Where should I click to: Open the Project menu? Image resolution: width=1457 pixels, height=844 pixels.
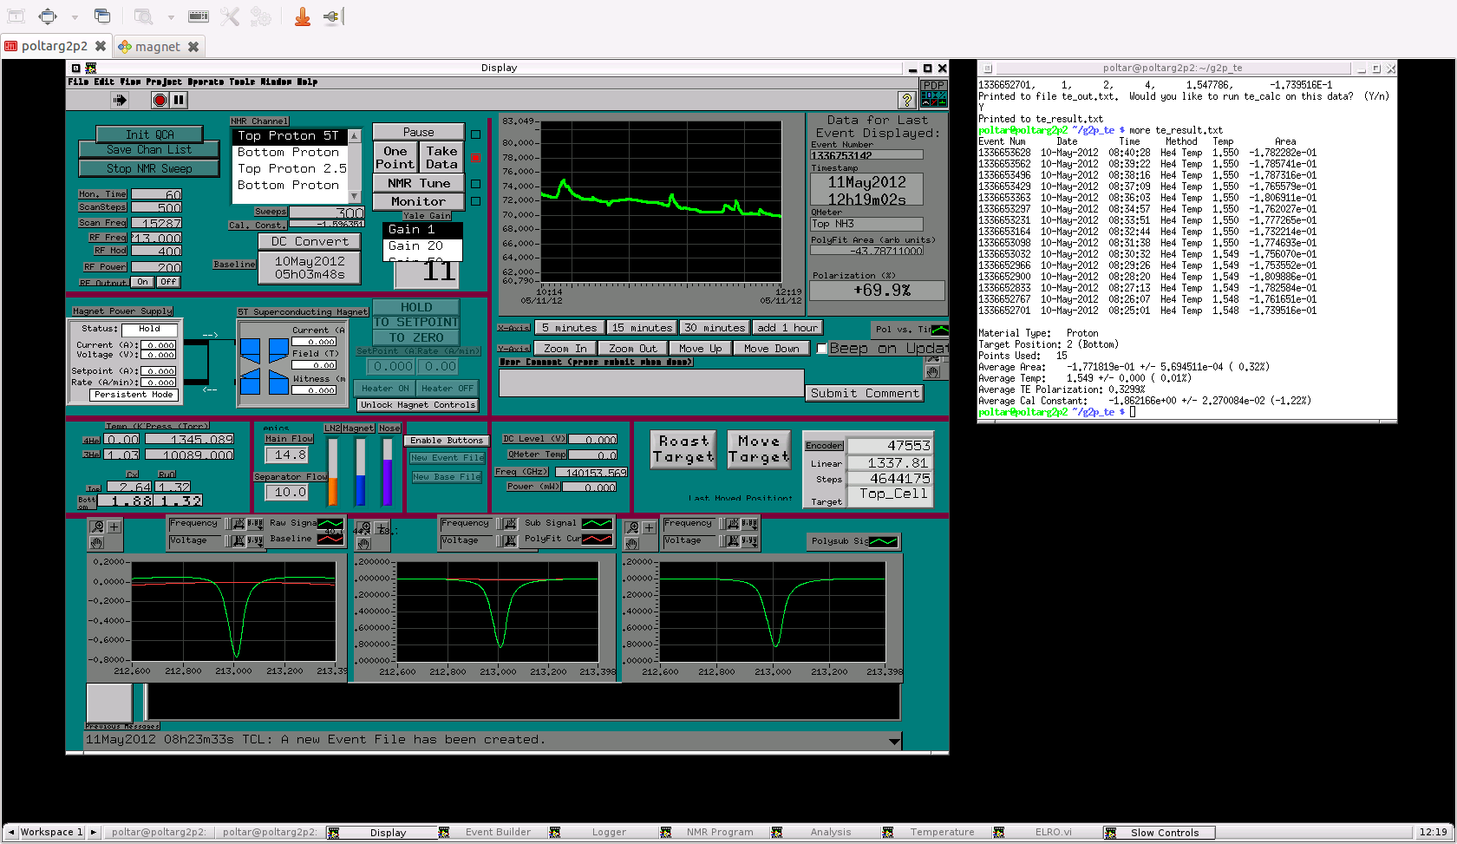click(x=164, y=82)
